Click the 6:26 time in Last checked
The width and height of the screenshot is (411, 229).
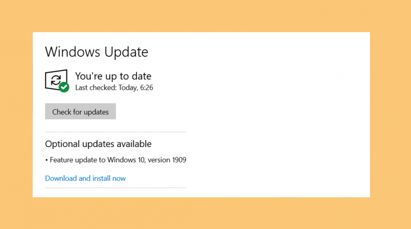click(x=146, y=88)
